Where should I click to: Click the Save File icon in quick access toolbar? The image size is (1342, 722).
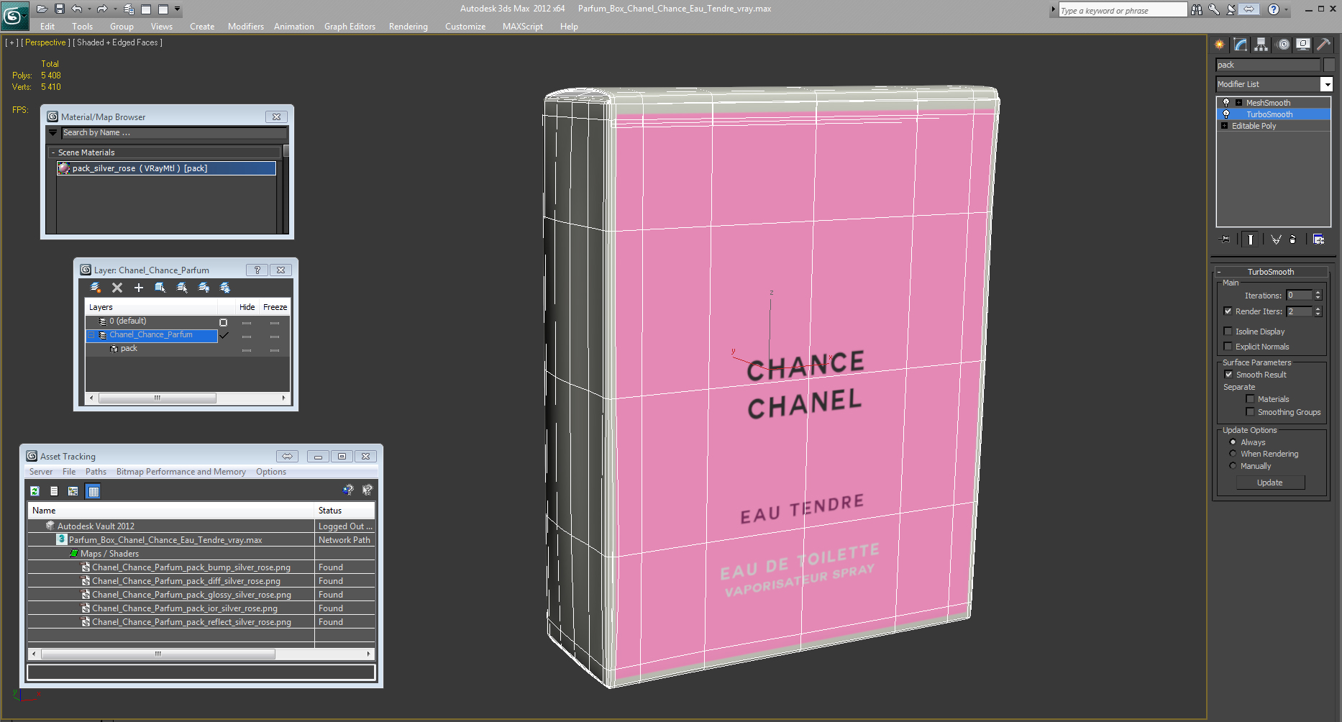(60, 9)
